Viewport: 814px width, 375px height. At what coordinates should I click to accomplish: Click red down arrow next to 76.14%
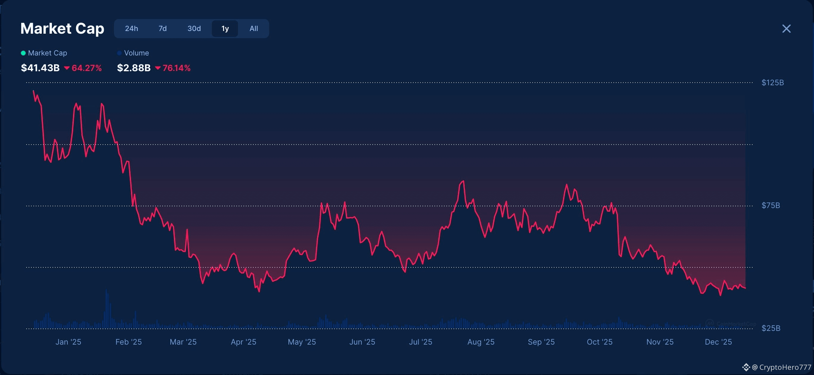pos(158,68)
